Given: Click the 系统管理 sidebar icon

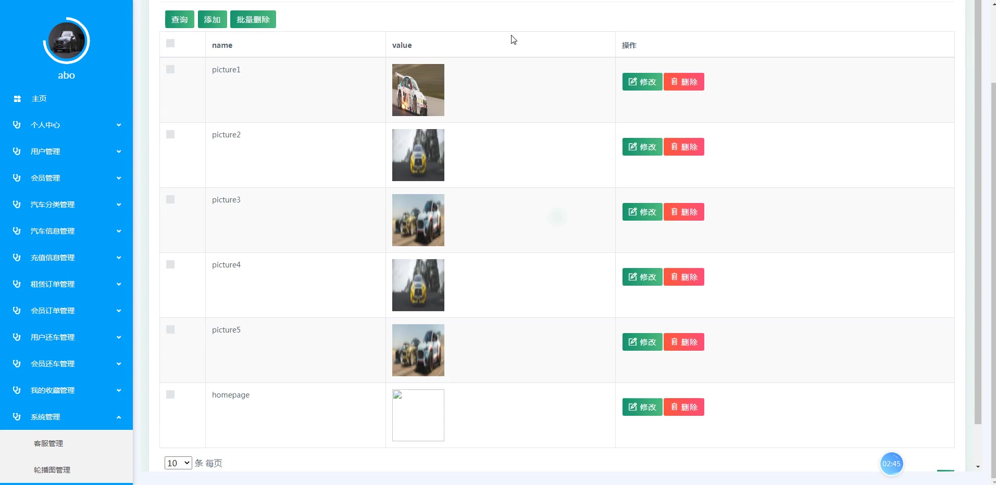Looking at the screenshot, I should point(17,417).
